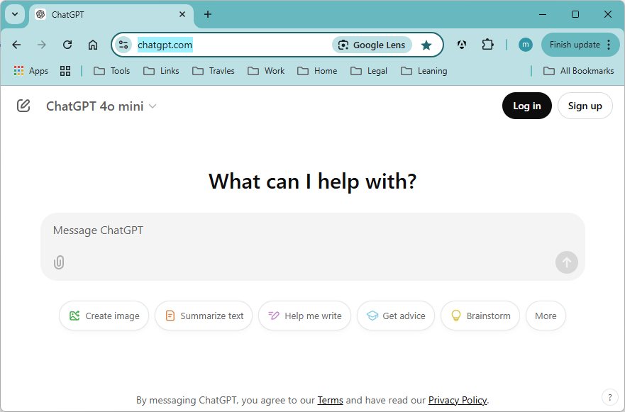The width and height of the screenshot is (625, 412).
Task: Click the paperclip attach file icon
Action: coord(59,262)
